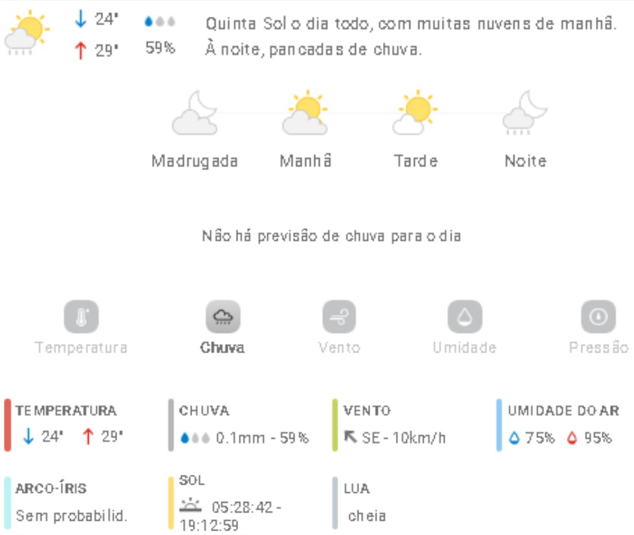Click the Noite rainy moon icon
The image size is (634, 535).
coord(525,114)
